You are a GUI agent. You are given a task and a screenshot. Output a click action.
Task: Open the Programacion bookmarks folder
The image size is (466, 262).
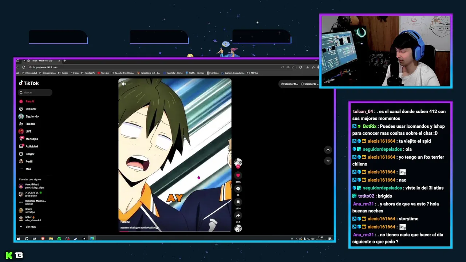click(x=48, y=73)
